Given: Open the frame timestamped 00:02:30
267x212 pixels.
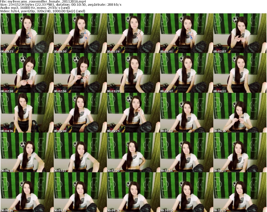Looking at the screenshot, I should (27, 73).
